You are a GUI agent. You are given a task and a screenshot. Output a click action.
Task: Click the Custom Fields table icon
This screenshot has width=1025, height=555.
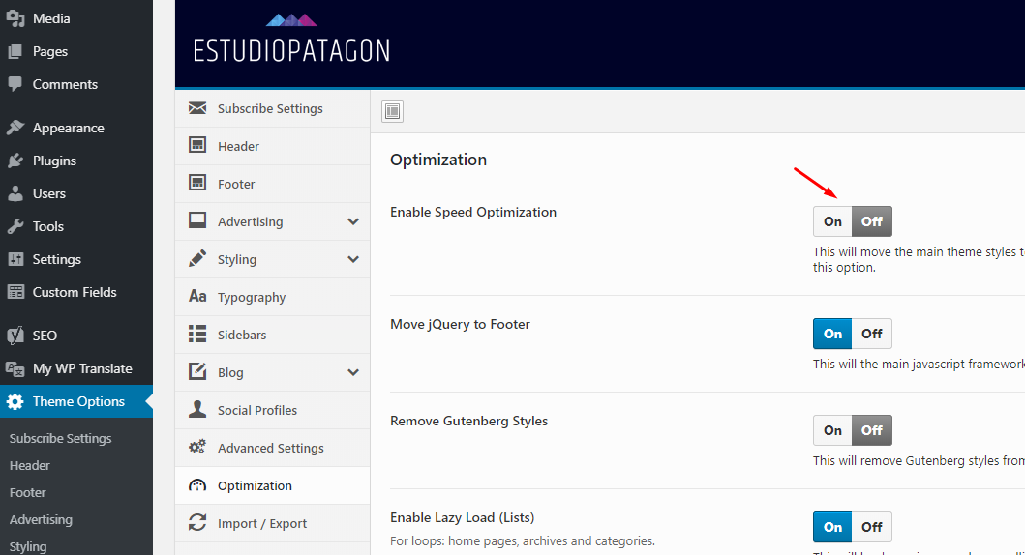15,292
